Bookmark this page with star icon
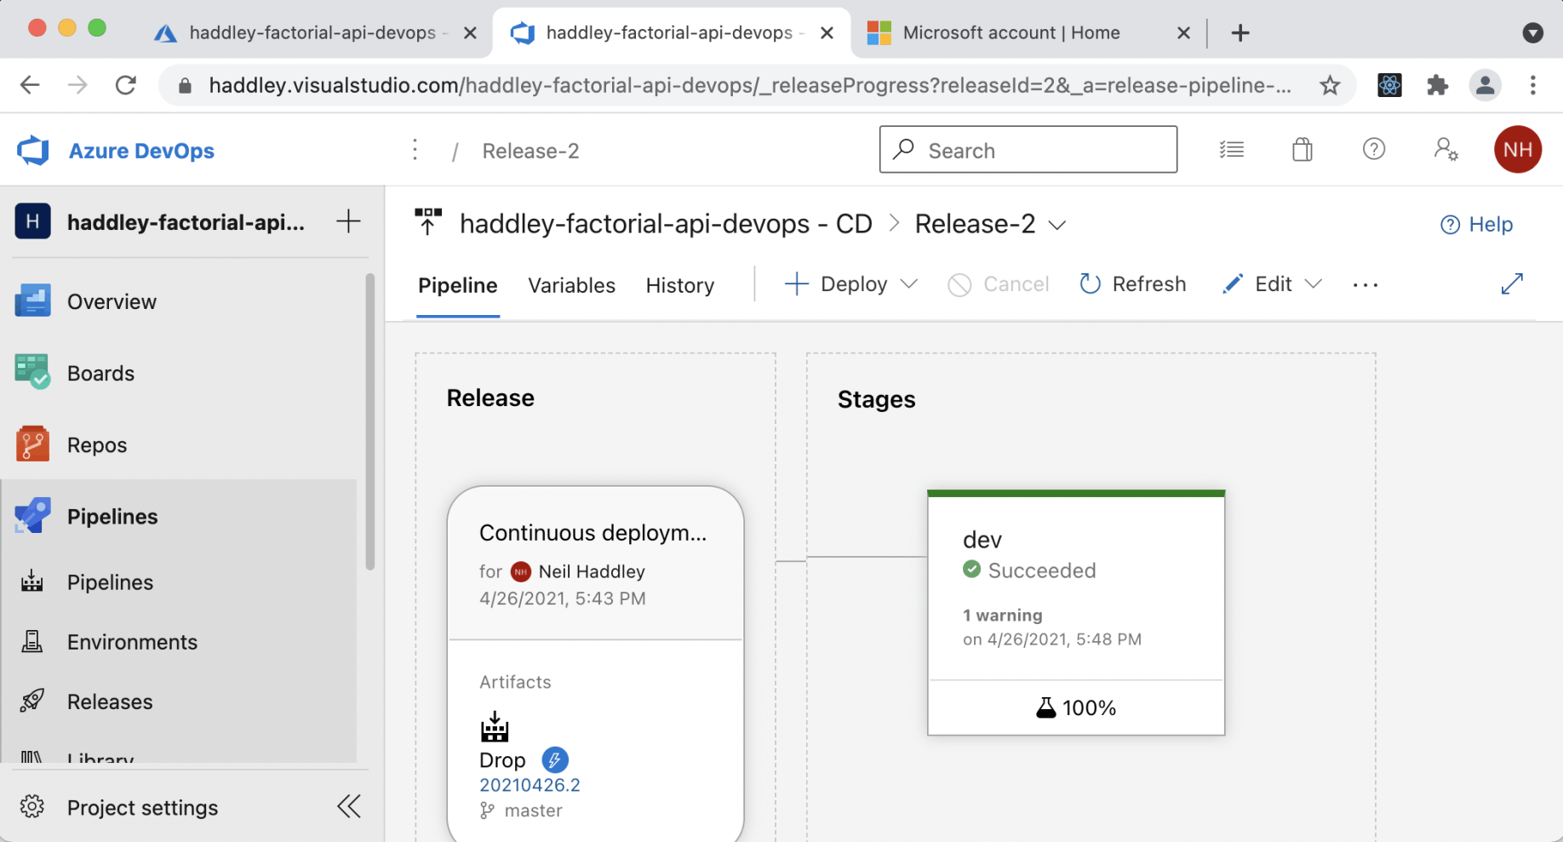Screen dimensions: 1563x842 [x=1329, y=85]
